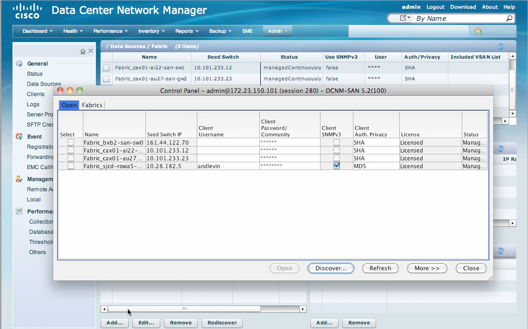Open the Performance dropdown menu

pyautogui.click(x=110, y=31)
